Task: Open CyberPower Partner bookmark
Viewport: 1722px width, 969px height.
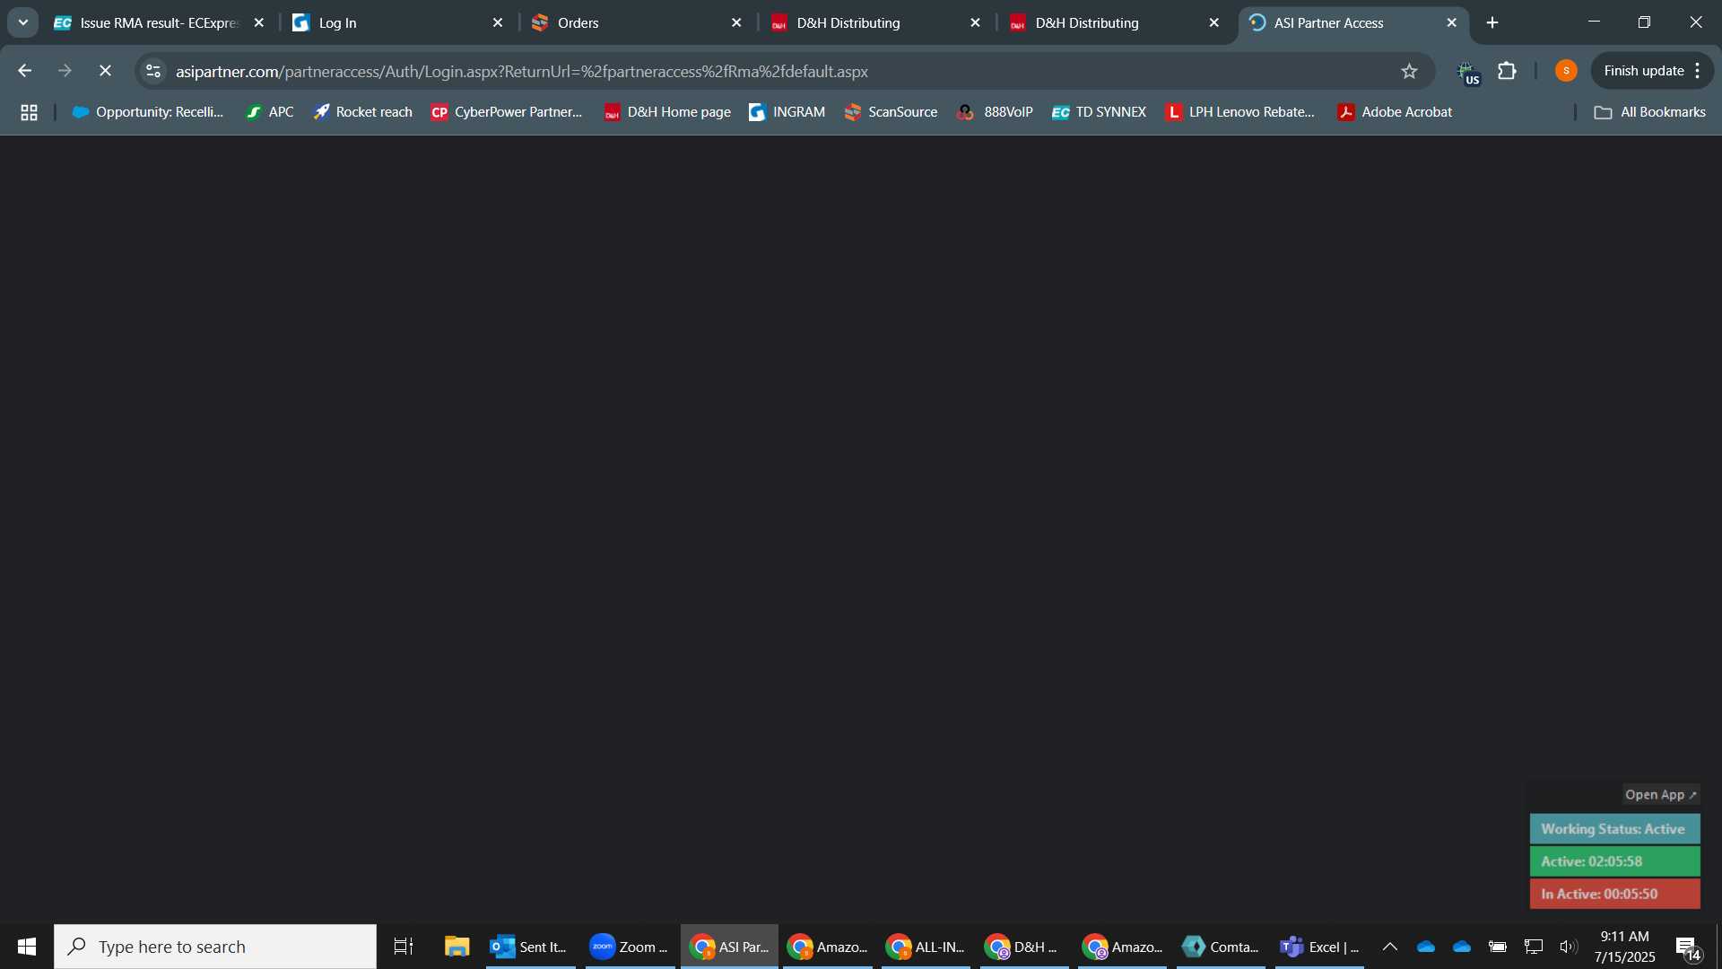Action: coord(507,112)
